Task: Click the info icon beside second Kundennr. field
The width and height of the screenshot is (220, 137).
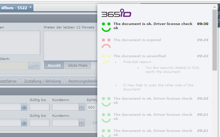Action: (82, 123)
